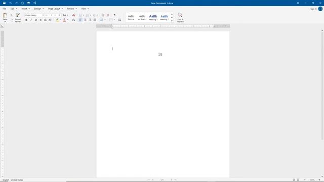
Task: Print the document via title bar icon
Action: point(28,3)
